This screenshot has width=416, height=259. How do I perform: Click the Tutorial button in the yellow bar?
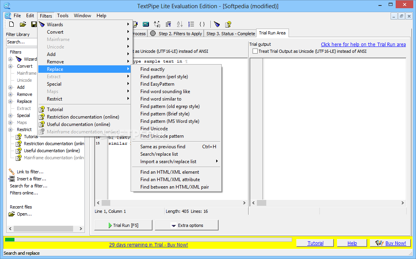[315, 243]
